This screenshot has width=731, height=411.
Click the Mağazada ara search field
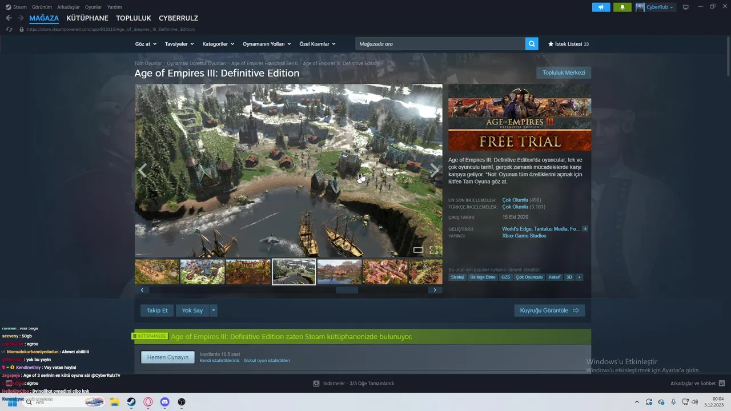(440, 44)
